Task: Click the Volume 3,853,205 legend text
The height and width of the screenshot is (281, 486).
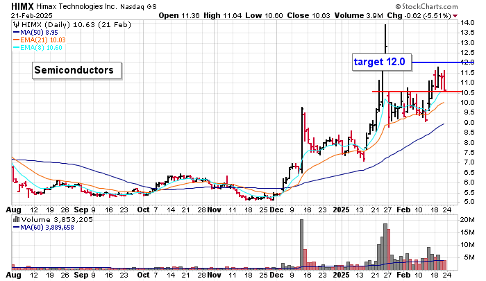Action: pyautogui.click(x=57, y=220)
